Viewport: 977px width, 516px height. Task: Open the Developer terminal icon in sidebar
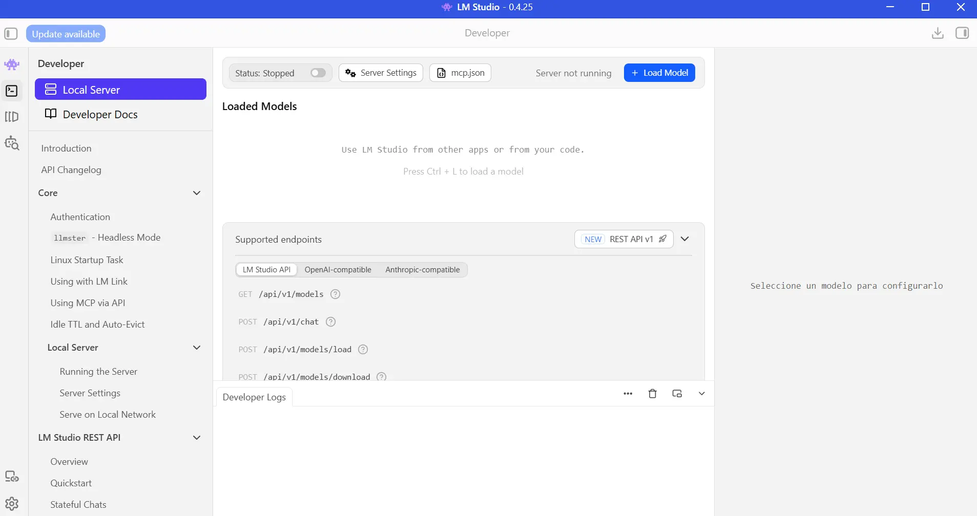pyautogui.click(x=12, y=91)
